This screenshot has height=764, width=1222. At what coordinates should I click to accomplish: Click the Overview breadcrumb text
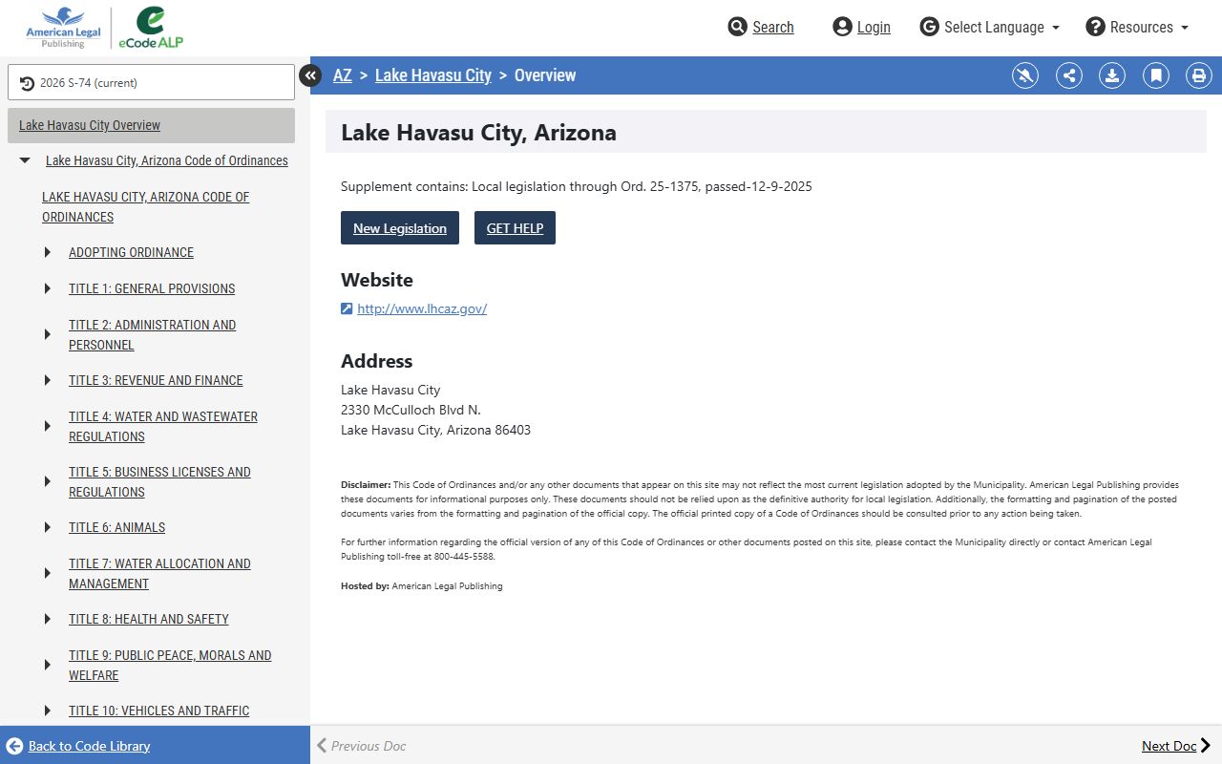tap(545, 75)
